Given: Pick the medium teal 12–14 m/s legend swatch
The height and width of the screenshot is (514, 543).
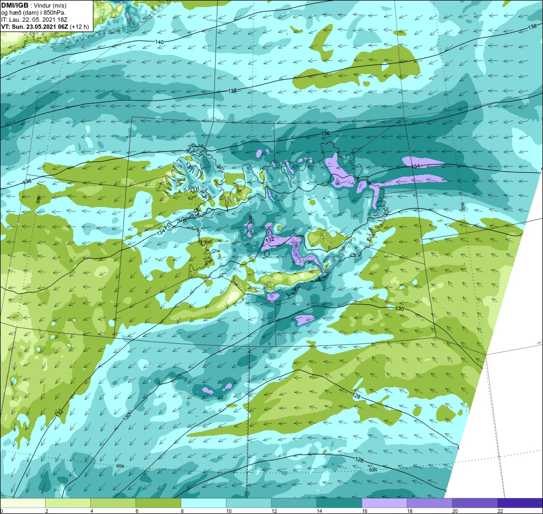Looking at the screenshot, I should point(294,503).
